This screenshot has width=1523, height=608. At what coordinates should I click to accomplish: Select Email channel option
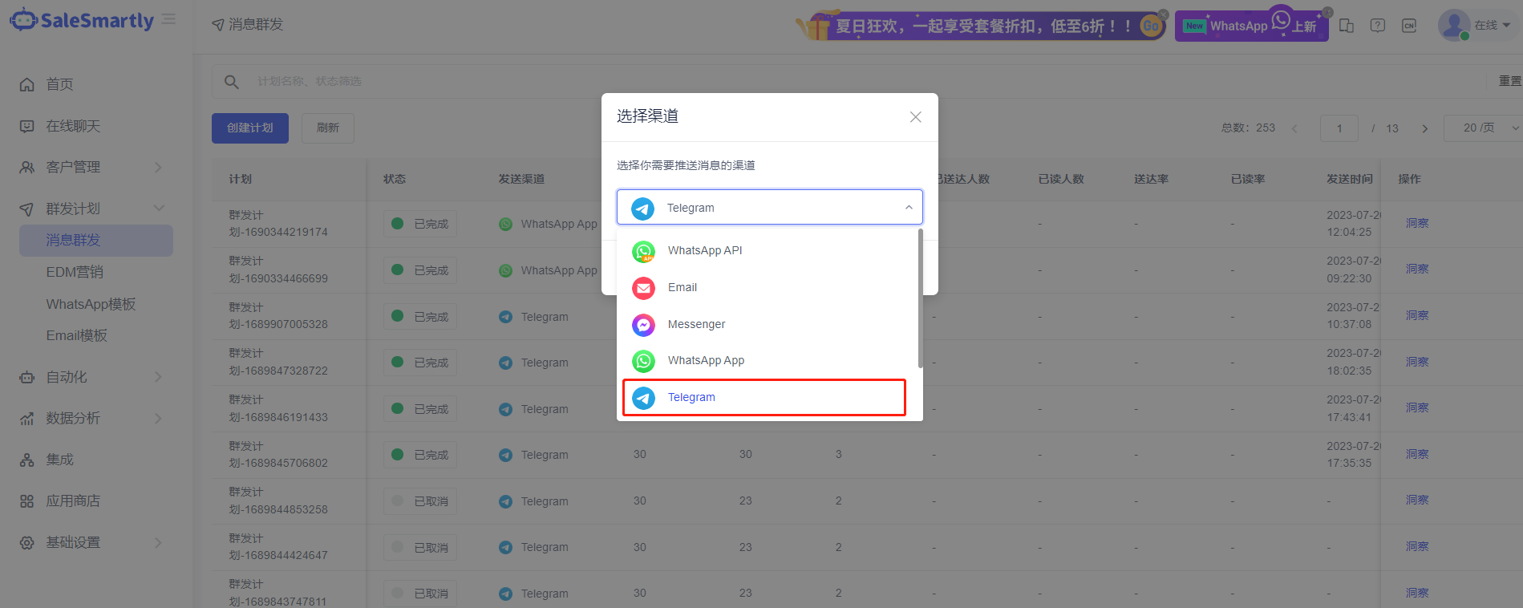tap(764, 287)
